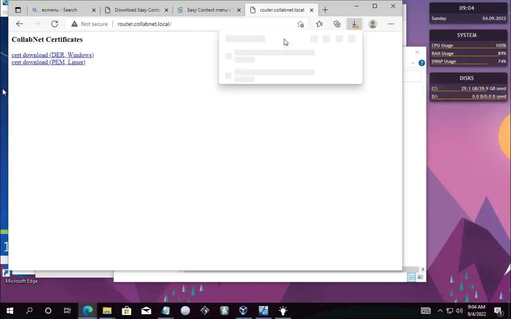
Task: Go back using the browser back arrow
Action: pyautogui.click(x=19, y=24)
